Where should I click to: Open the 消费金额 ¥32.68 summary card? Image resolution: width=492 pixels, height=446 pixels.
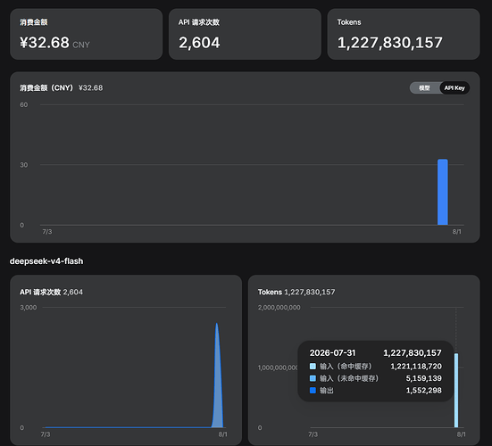(x=87, y=34)
